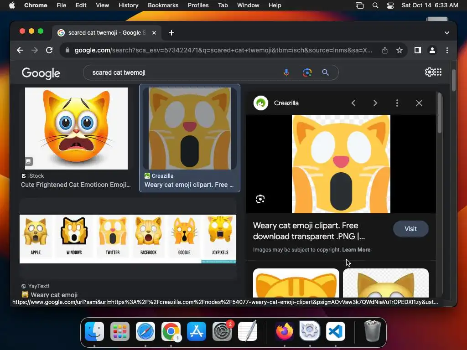This screenshot has width=467, height=350.
Task: Open the Profiles menu
Action: 198,5
